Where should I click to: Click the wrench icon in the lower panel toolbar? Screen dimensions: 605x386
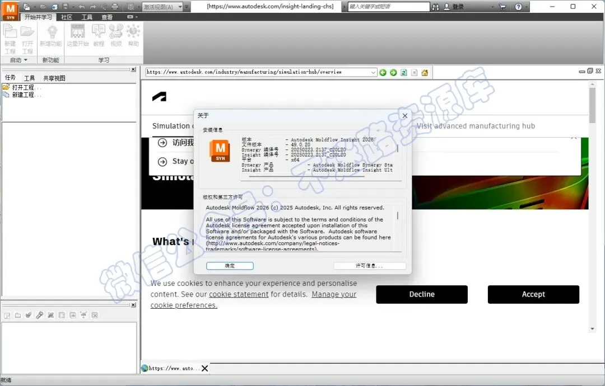pos(39,315)
